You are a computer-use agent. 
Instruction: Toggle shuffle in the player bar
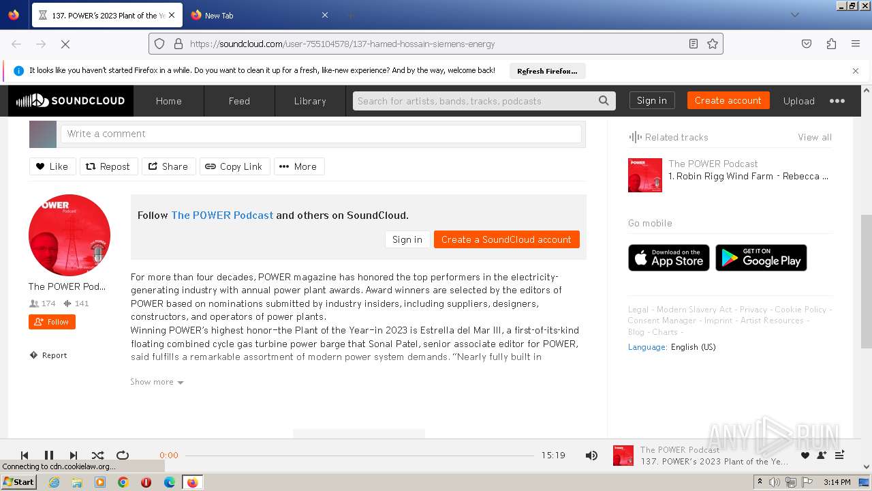coord(98,456)
